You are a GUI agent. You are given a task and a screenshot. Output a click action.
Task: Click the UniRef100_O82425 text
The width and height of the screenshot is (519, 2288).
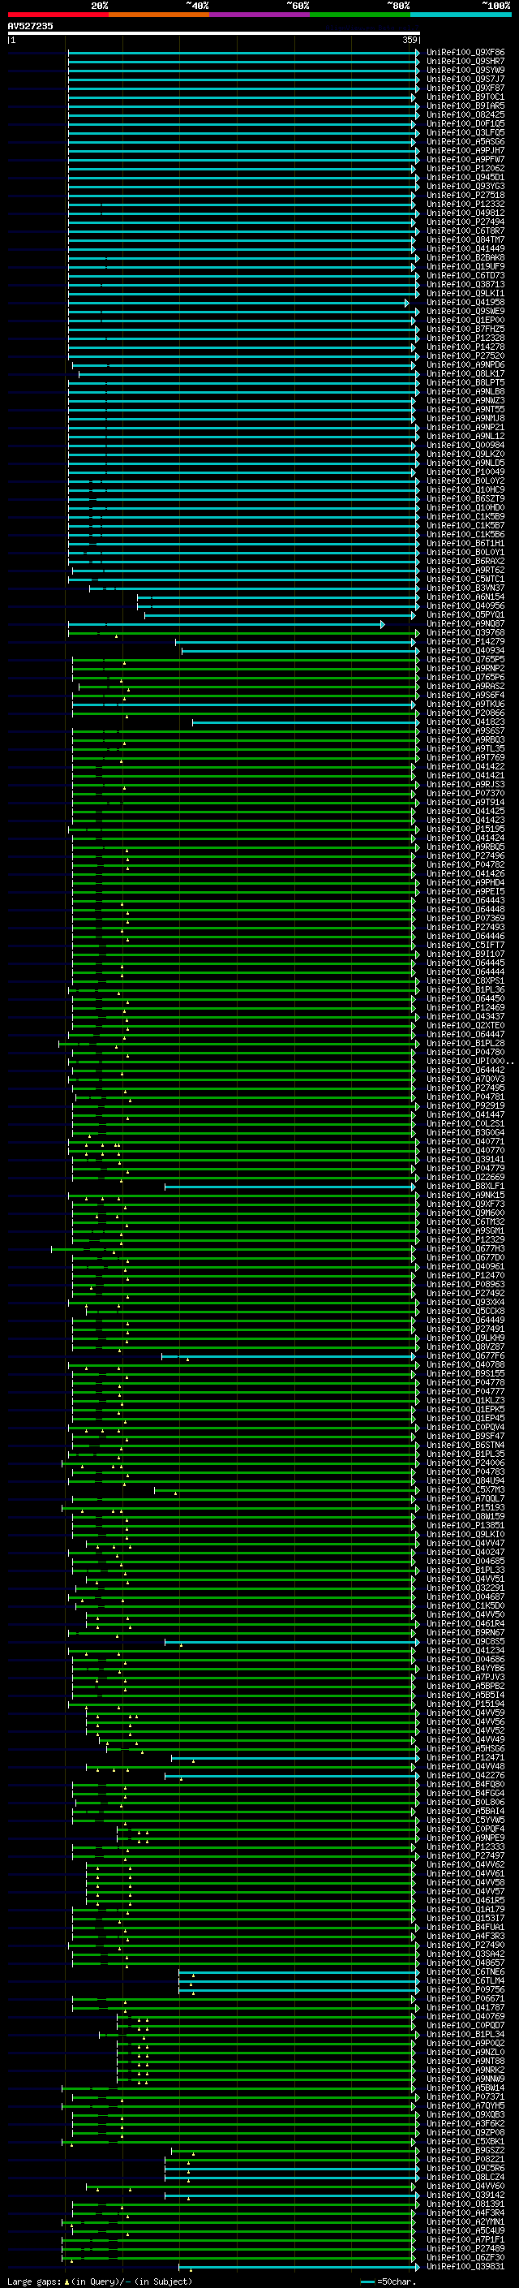pyautogui.click(x=465, y=114)
